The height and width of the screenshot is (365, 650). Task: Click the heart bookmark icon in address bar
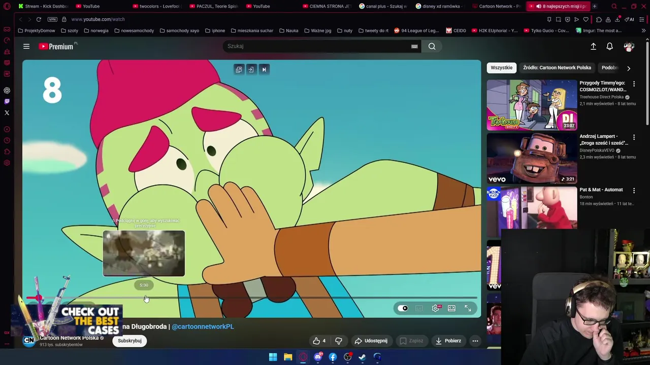point(586,19)
